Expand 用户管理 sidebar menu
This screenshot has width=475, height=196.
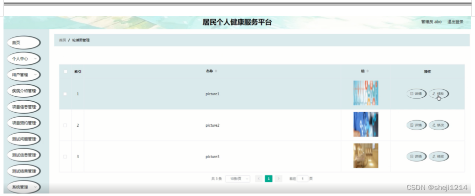[23, 75]
